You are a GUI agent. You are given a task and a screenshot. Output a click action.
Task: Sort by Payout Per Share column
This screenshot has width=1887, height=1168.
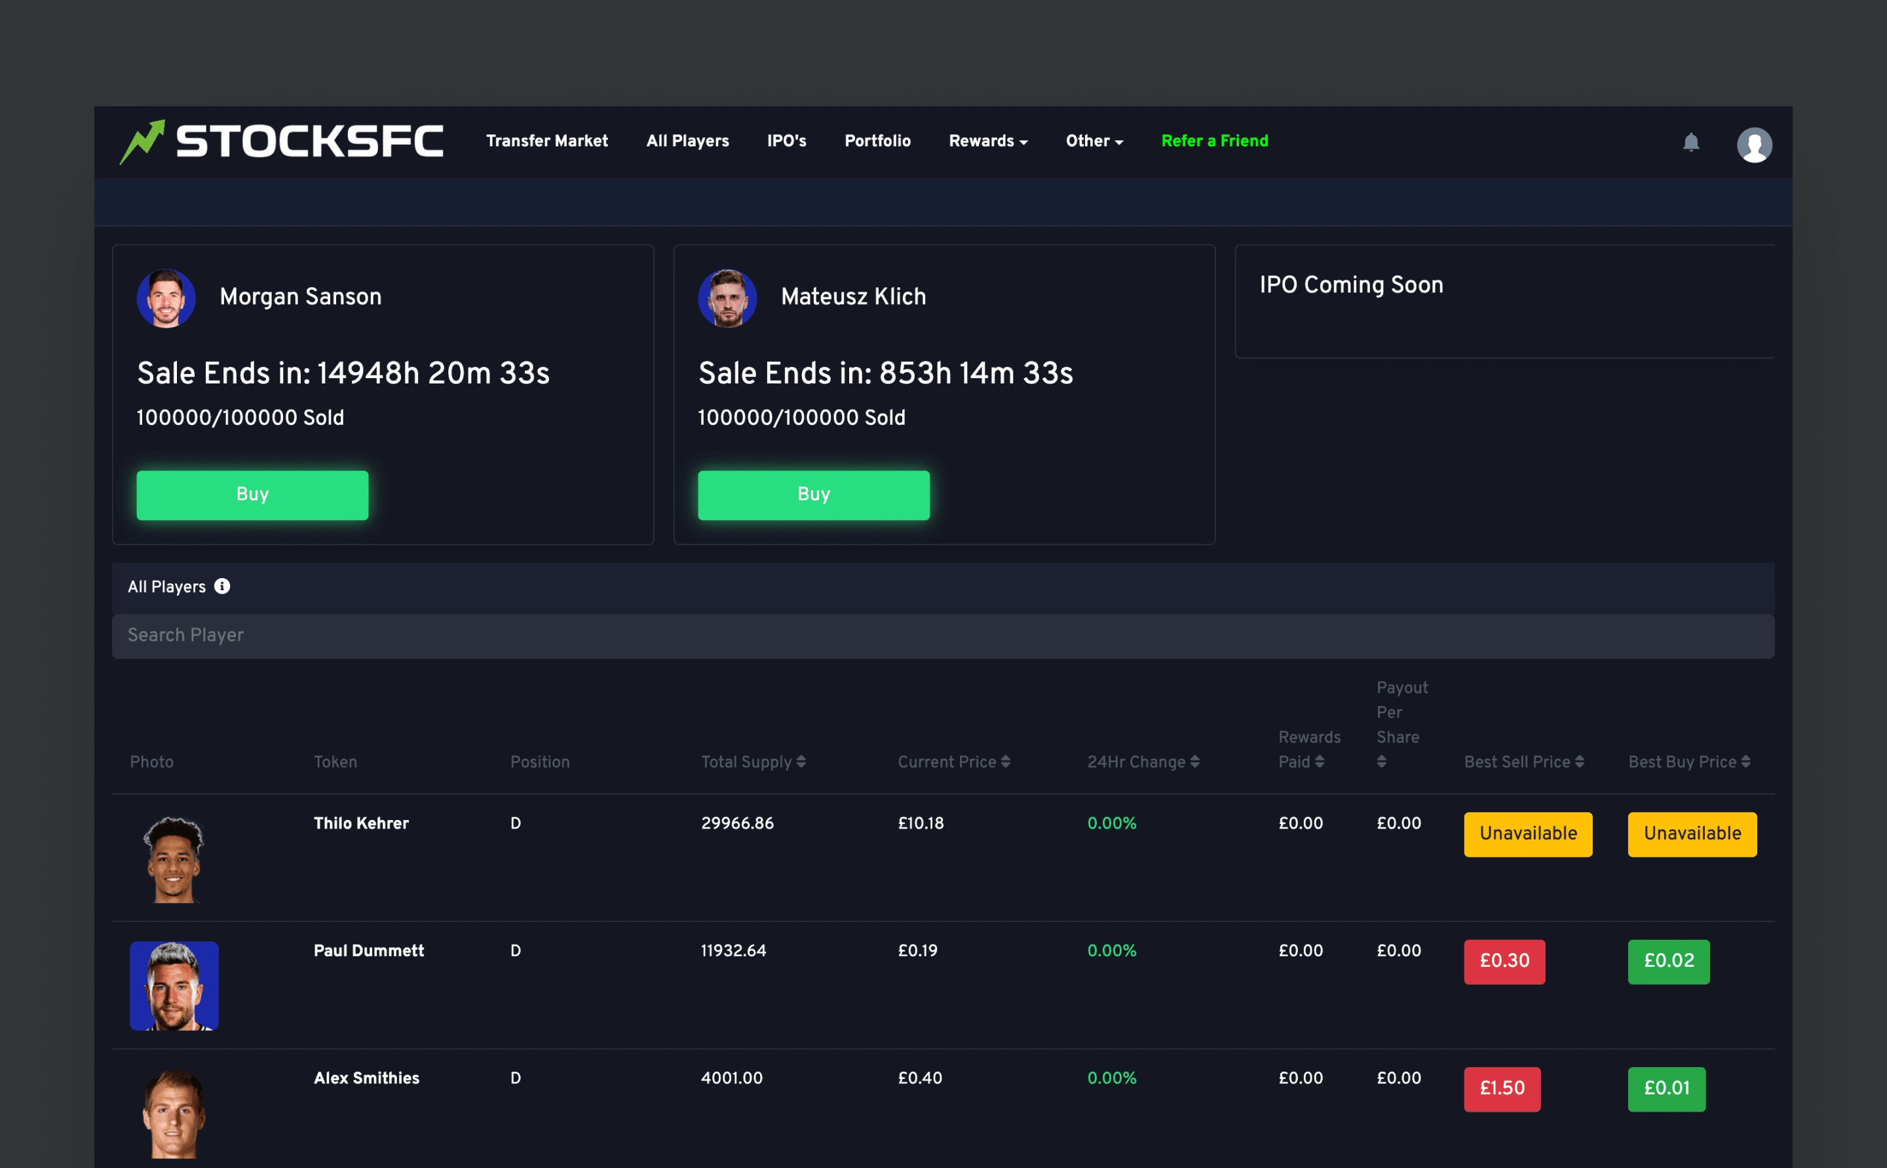coord(1402,724)
